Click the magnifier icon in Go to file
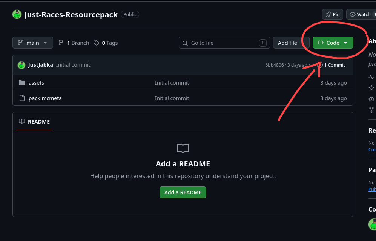Viewport: 376px width, 241px height. 185,43
